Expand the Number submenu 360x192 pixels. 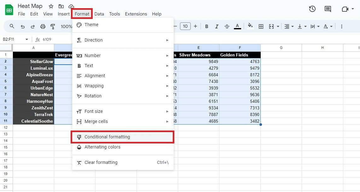(123, 55)
